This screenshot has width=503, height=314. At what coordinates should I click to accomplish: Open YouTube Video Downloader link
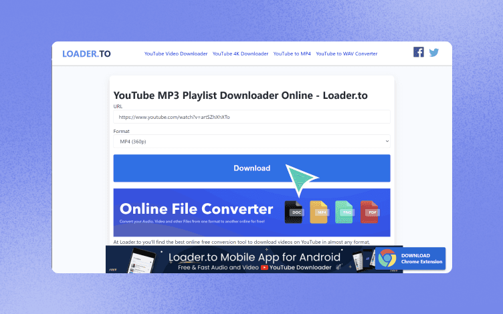(176, 54)
